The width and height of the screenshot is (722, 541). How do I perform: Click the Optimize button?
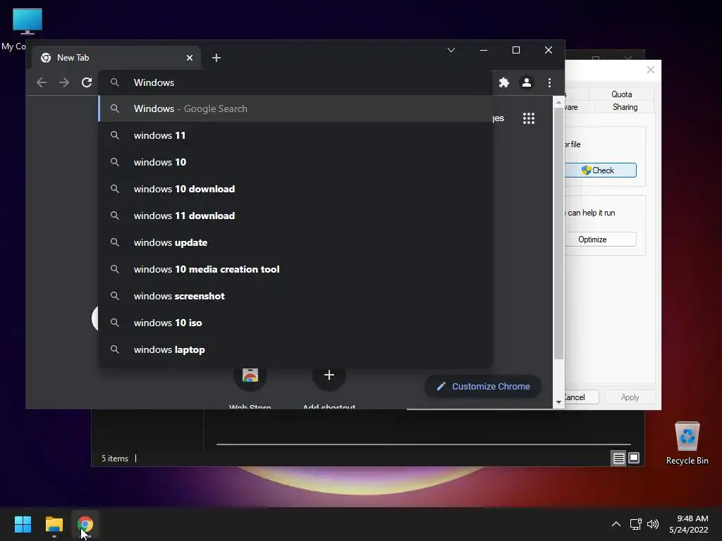click(x=601, y=240)
